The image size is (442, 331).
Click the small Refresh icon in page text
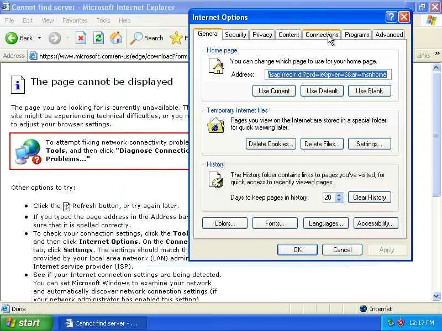point(66,206)
